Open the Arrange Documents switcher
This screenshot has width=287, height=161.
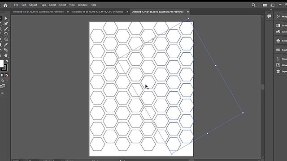[x=265, y=5]
